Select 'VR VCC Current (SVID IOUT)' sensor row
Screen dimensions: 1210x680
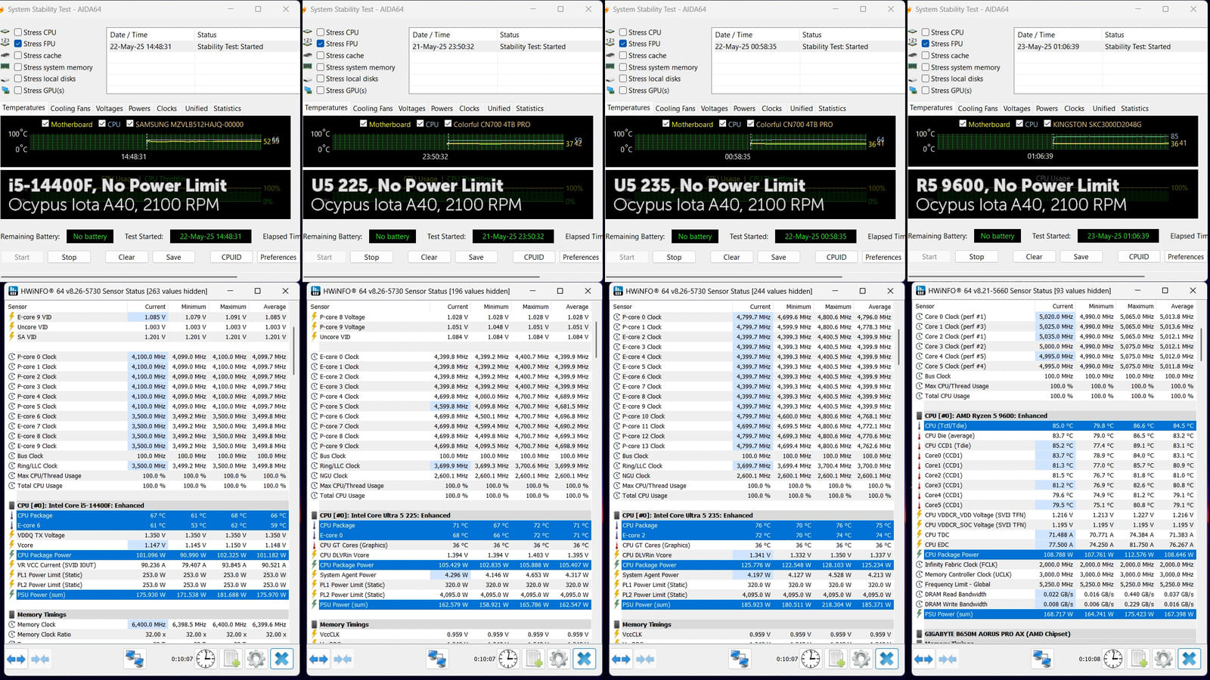(148, 565)
